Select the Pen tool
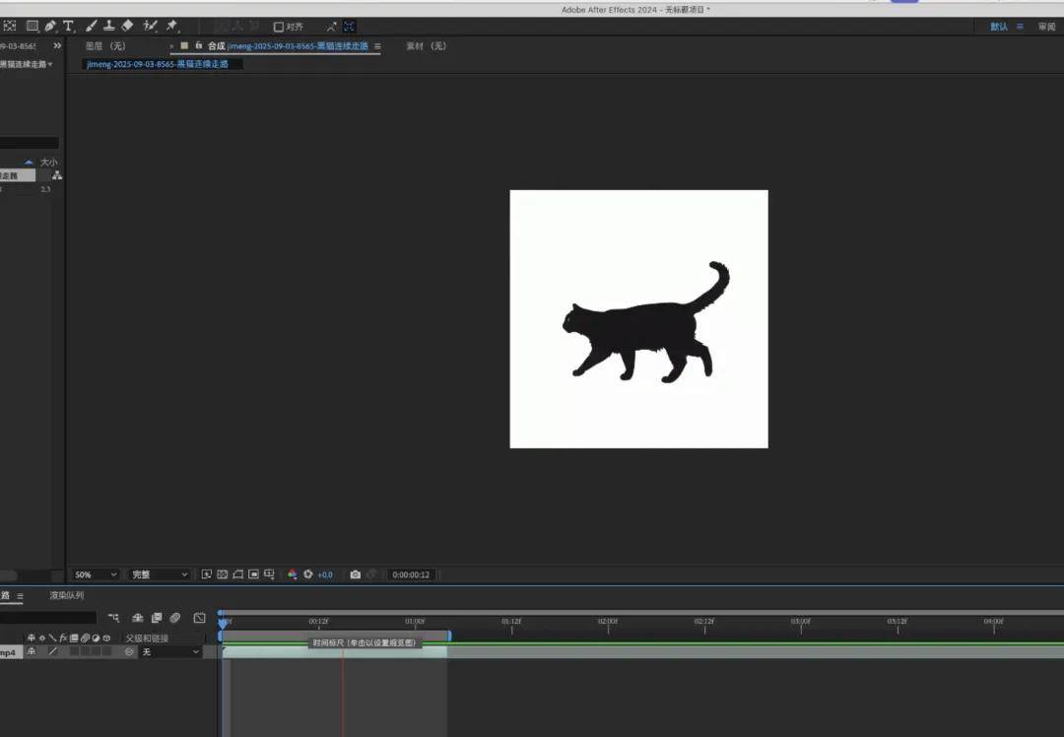Image resolution: width=1064 pixels, height=737 pixels. tap(50, 26)
